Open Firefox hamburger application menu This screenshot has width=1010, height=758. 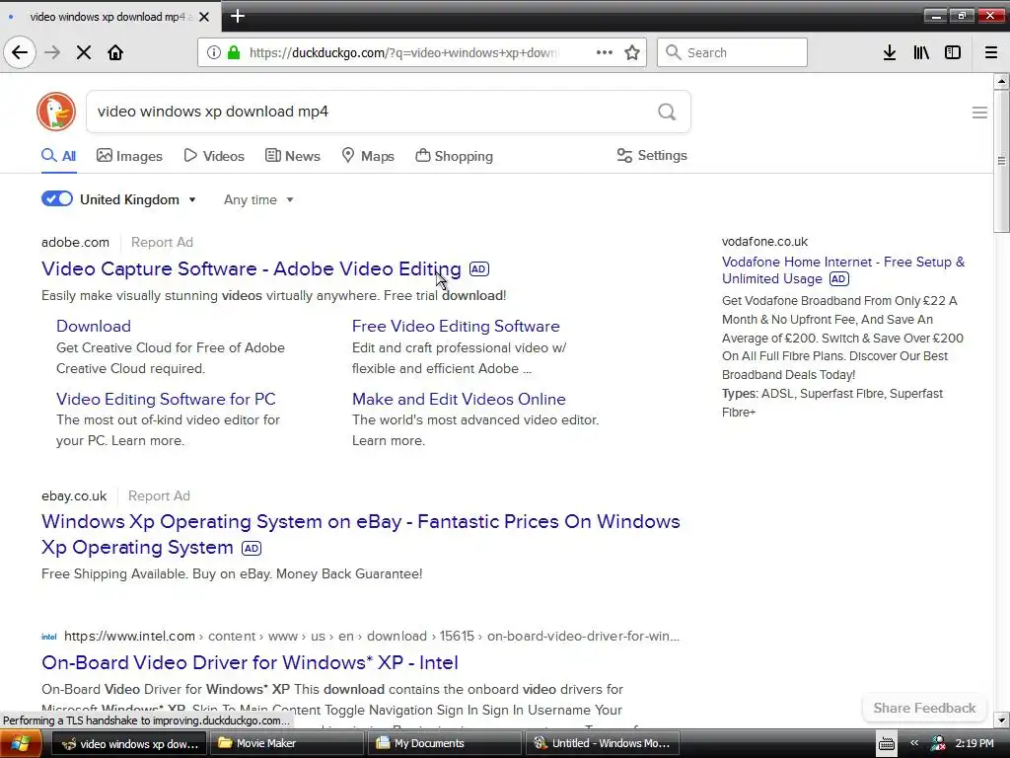click(x=991, y=52)
